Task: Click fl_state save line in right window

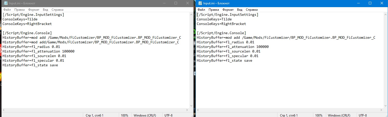Action: [x=225, y=60]
